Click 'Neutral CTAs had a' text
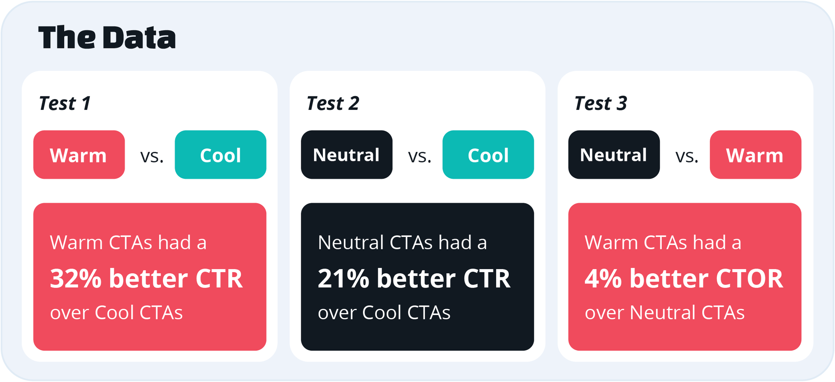Viewport: 835px width, 382px height. [x=402, y=242]
